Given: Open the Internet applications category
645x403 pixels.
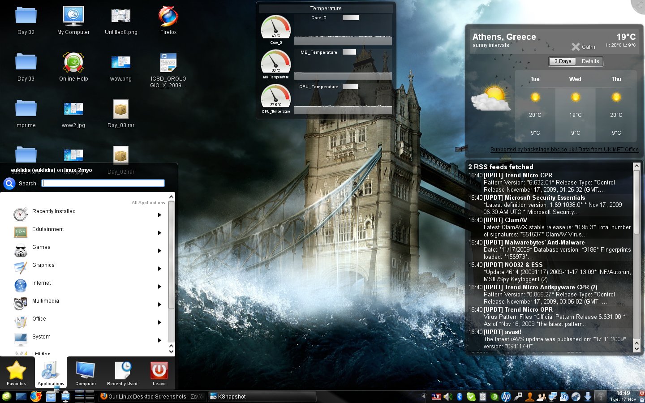Looking at the screenshot, I should [x=88, y=285].
